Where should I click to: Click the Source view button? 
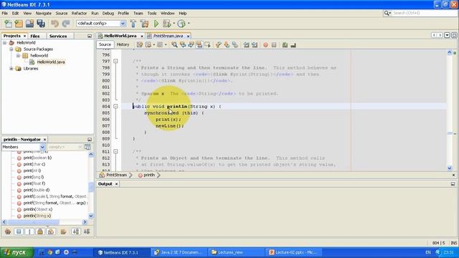pos(105,44)
